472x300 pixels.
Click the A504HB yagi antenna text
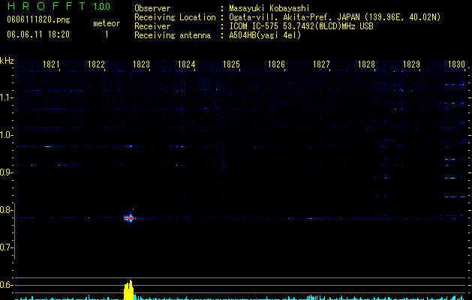click(x=265, y=35)
